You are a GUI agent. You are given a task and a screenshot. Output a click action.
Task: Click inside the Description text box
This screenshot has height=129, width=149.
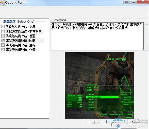[97, 36]
